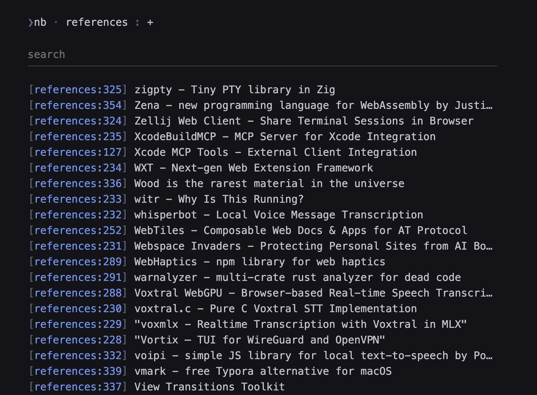The width and height of the screenshot is (537, 395).
Task: Click the + to add a new reference
Action: click(x=150, y=22)
